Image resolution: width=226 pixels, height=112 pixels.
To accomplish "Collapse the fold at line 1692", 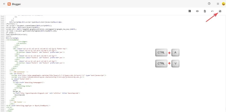I will tap(5, 106).
